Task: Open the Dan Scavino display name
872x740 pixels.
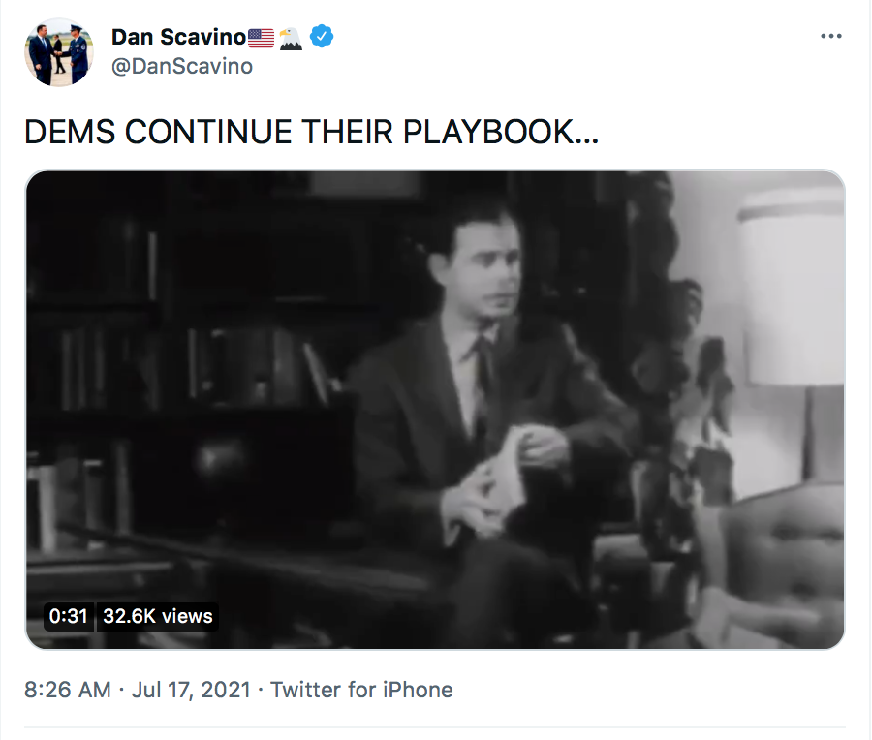Action: click(x=178, y=37)
